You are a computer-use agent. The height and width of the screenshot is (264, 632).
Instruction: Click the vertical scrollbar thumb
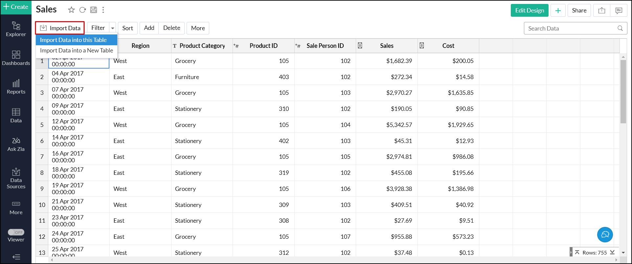[623, 92]
